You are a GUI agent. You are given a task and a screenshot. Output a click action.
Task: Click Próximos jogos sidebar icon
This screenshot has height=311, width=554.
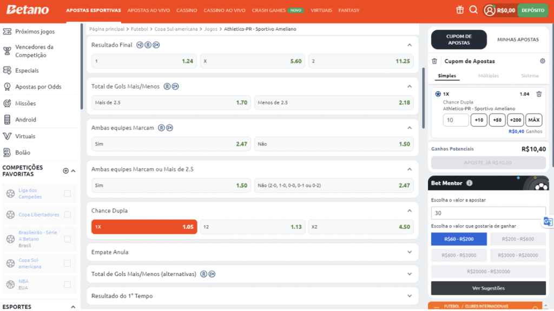[7, 31]
